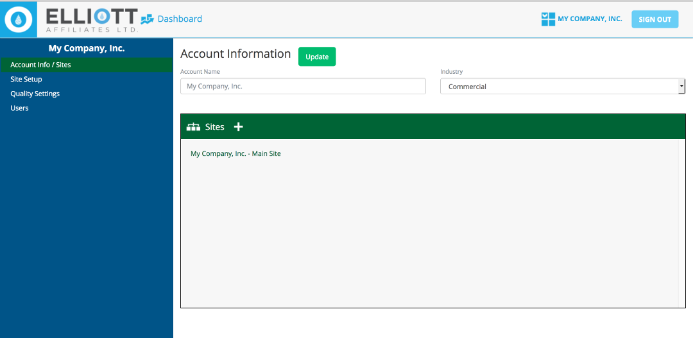
Task: Open MY COMPANY, INC. header link
Action: pyautogui.click(x=590, y=19)
